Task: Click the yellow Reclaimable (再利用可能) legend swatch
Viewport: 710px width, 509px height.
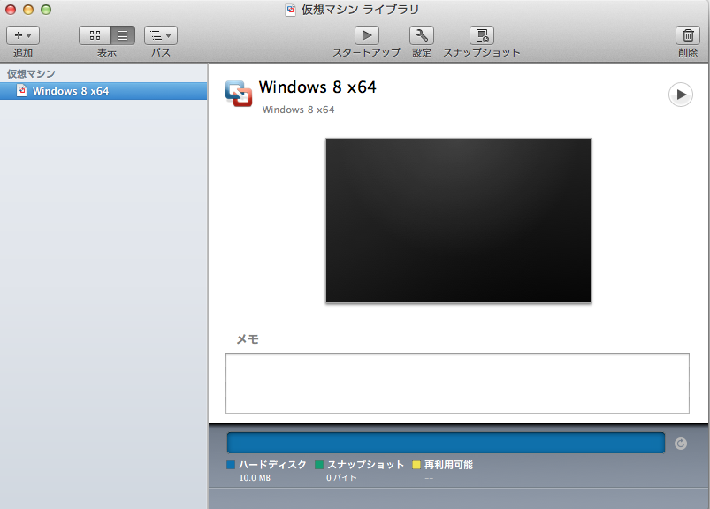Action: pos(416,465)
